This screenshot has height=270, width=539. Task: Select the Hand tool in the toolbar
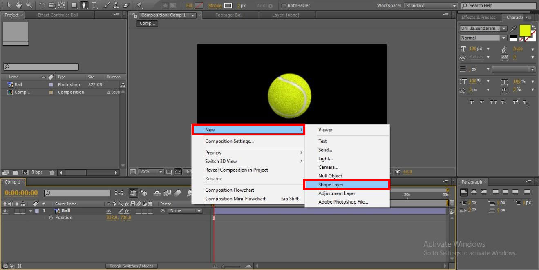18,4
